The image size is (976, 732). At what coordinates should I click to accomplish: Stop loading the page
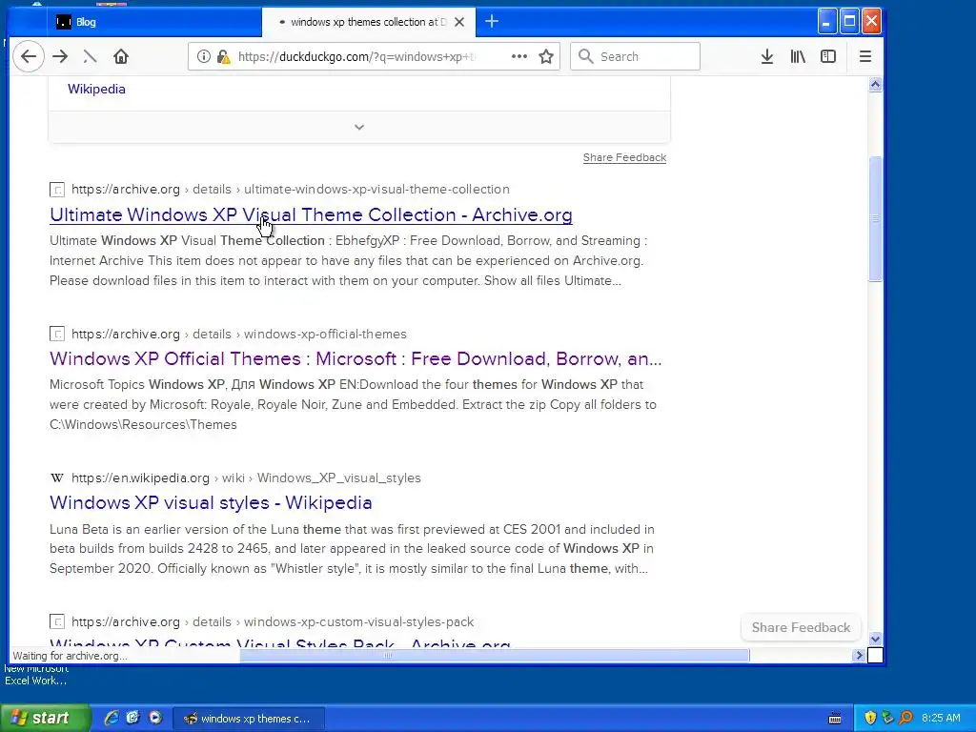coord(90,56)
